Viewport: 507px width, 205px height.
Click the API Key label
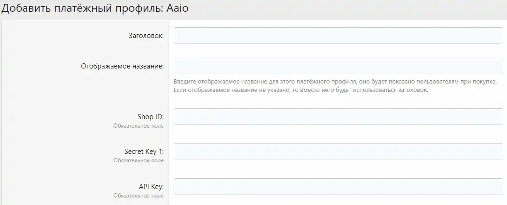(151, 186)
